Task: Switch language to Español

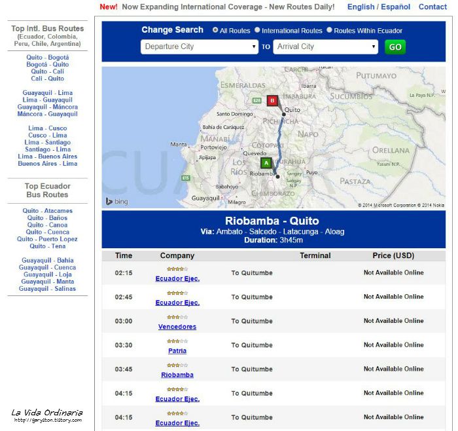Action: tap(395, 7)
